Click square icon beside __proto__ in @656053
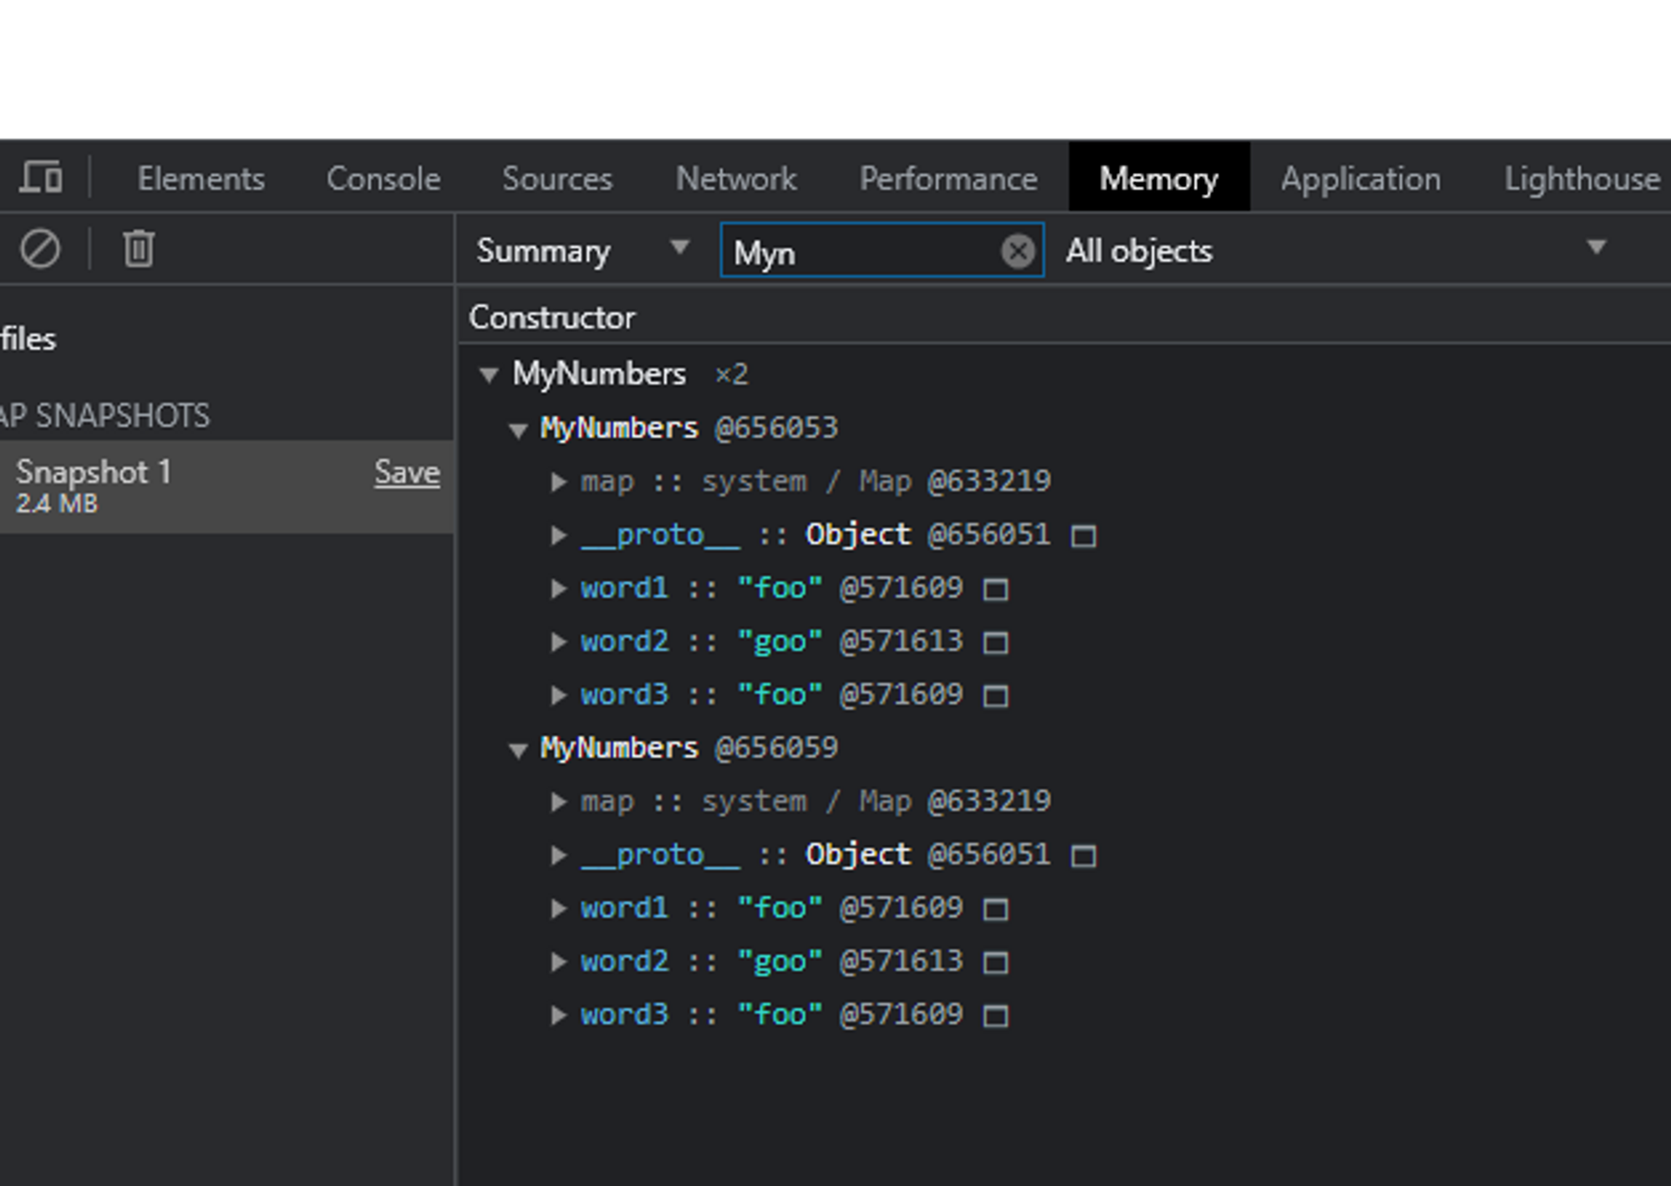1671x1186 pixels. (1084, 536)
